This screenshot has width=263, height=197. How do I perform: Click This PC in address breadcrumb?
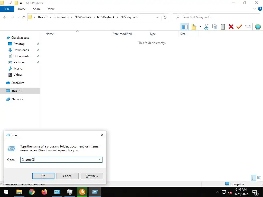click(x=42, y=17)
